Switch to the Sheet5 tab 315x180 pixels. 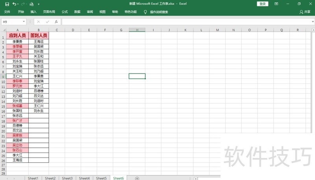101,178
